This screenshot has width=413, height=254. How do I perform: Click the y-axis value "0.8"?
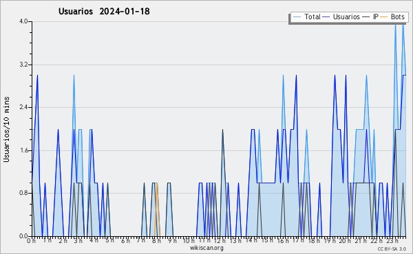(23, 193)
